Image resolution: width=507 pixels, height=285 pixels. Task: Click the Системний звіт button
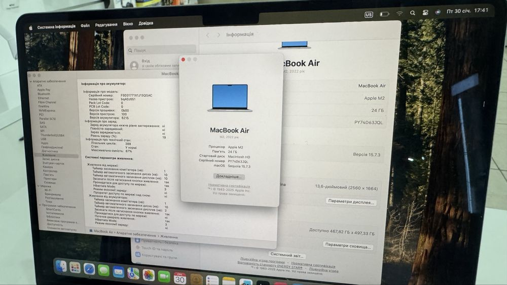[286, 255]
